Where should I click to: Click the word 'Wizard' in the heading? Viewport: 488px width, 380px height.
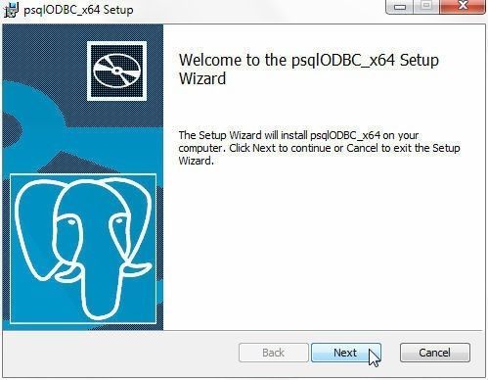click(x=202, y=78)
